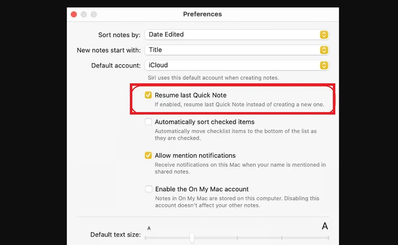Disable the Resume last Quick Note checkbox
This screenshot has width=398, height=245.
[148, 95]
